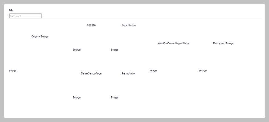Select the Data-Camouflage label

91,73
